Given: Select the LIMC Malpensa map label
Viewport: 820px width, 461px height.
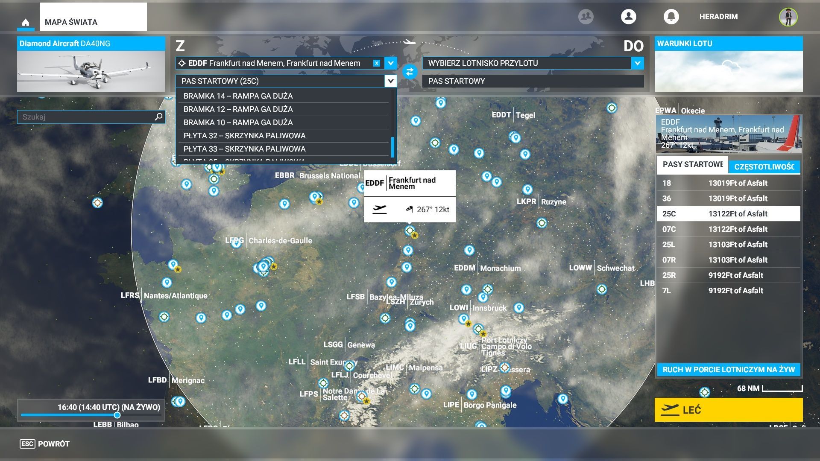Looking at the screenshot, I should click(414, 368).
